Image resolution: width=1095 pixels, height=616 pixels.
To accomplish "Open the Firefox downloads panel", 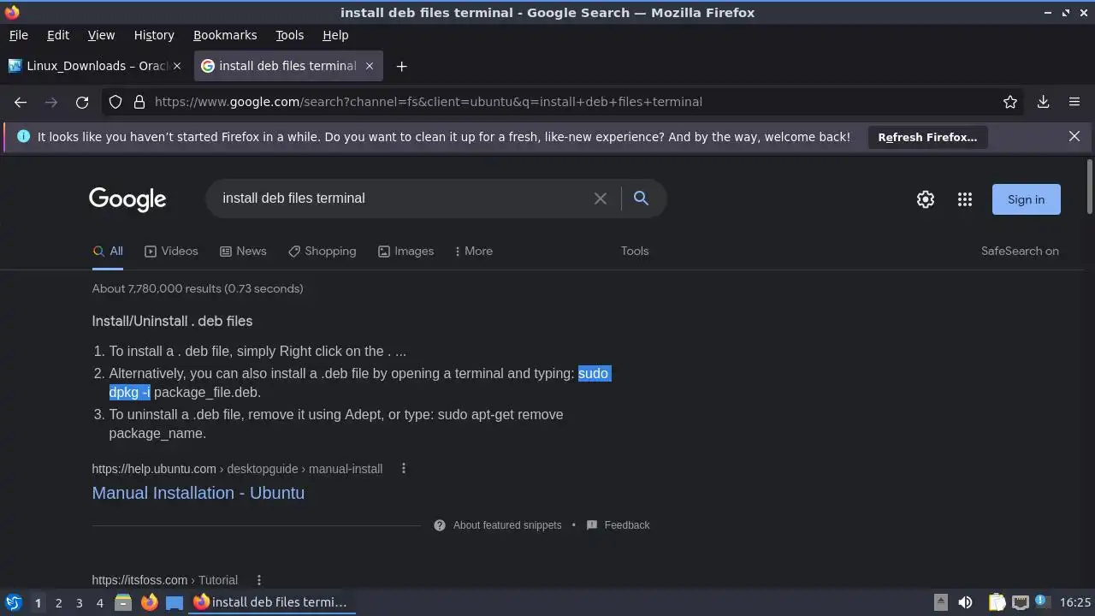I will pos(1044,102).
